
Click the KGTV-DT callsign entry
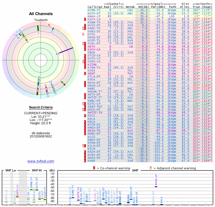[x=94, y=13]
